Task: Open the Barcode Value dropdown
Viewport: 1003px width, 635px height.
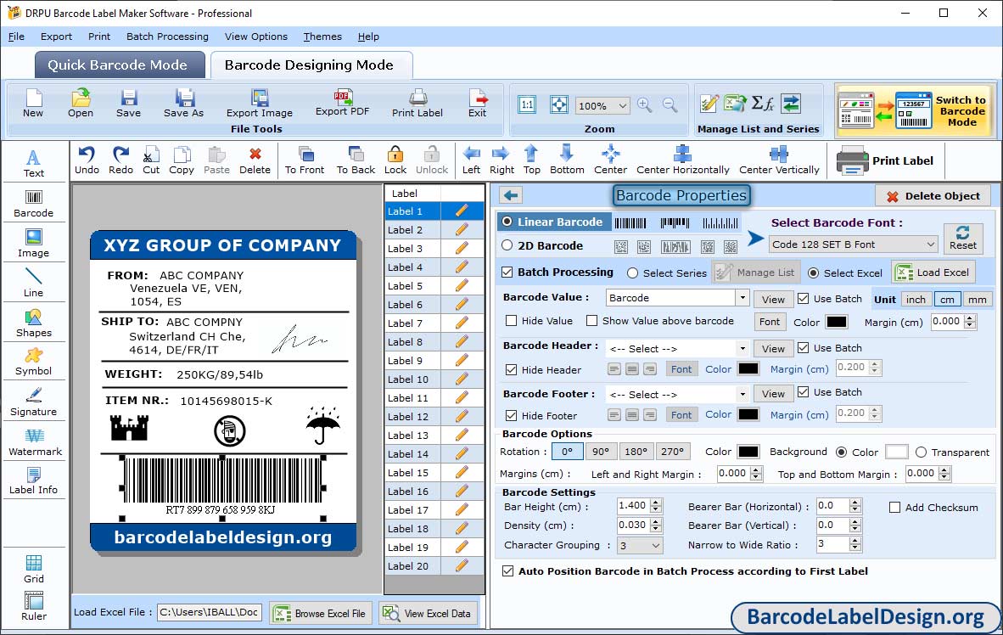Action: [x=742, y=298]
